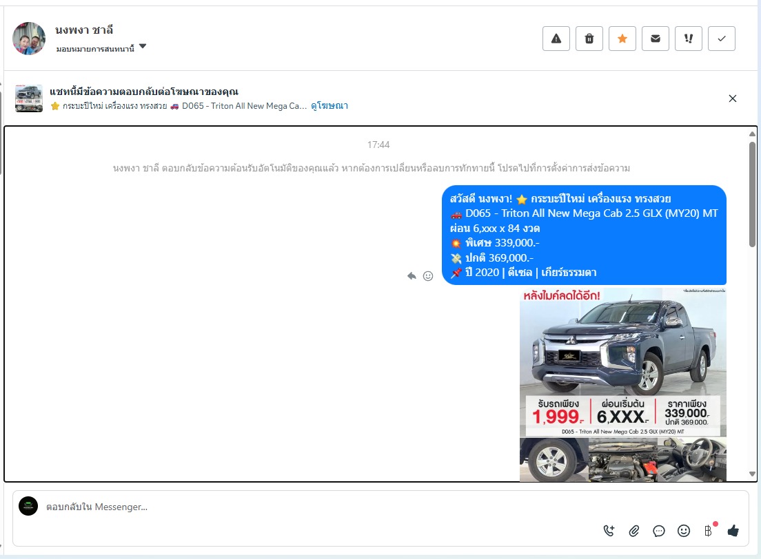761x559 pixels.
Task: Mark conversation done with checkmark icon
Action: (722, 39)
